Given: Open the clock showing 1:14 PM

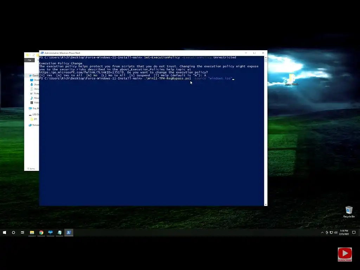Looking at the screenshot, I should click(344, 232).
